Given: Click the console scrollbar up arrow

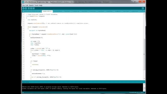Looking at the screenshot, I should tap(144, 85).
